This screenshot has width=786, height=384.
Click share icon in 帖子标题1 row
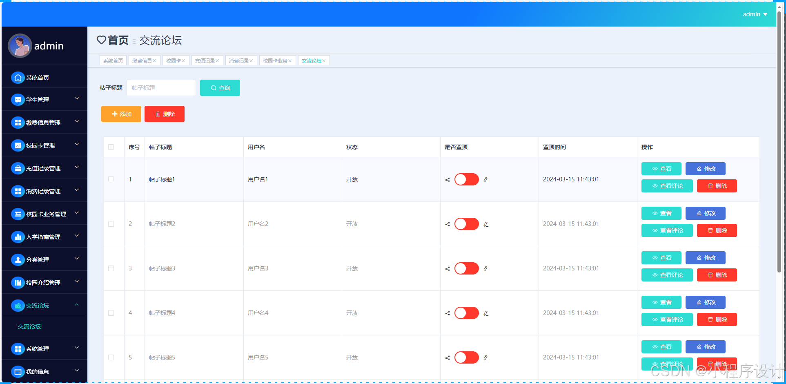448,180
